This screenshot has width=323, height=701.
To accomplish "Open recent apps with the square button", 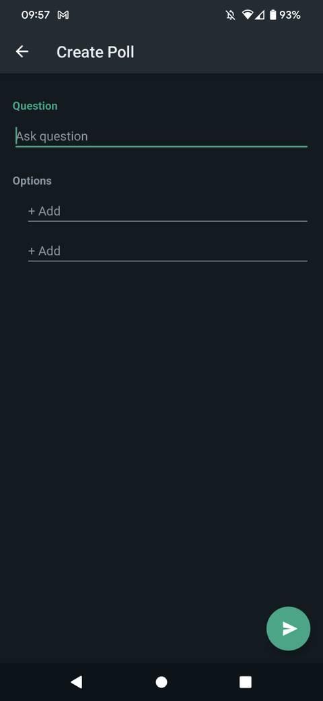I will [x=246, y=681].
